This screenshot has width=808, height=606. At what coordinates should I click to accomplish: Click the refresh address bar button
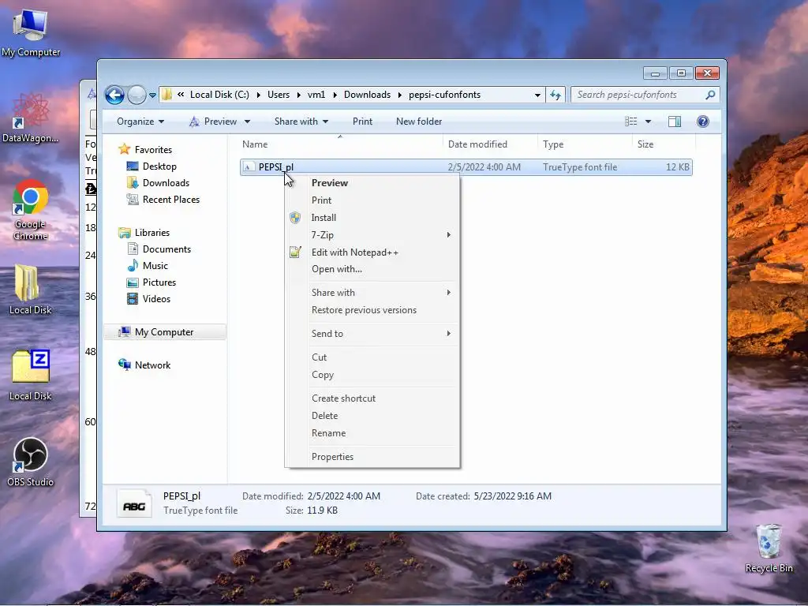pos(555,95)
